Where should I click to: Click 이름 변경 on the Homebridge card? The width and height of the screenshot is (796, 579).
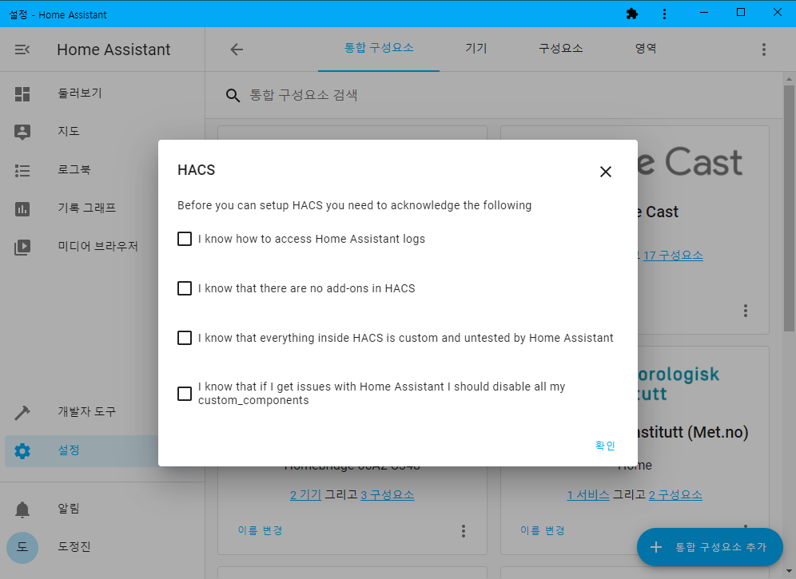point(260,530)
